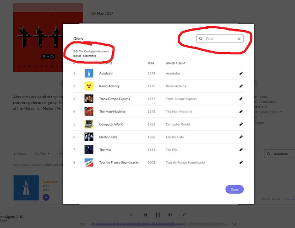This screenshot has height=228, width=295.
Task: Edit the Computer World disc entry
Action: [241, 124]
